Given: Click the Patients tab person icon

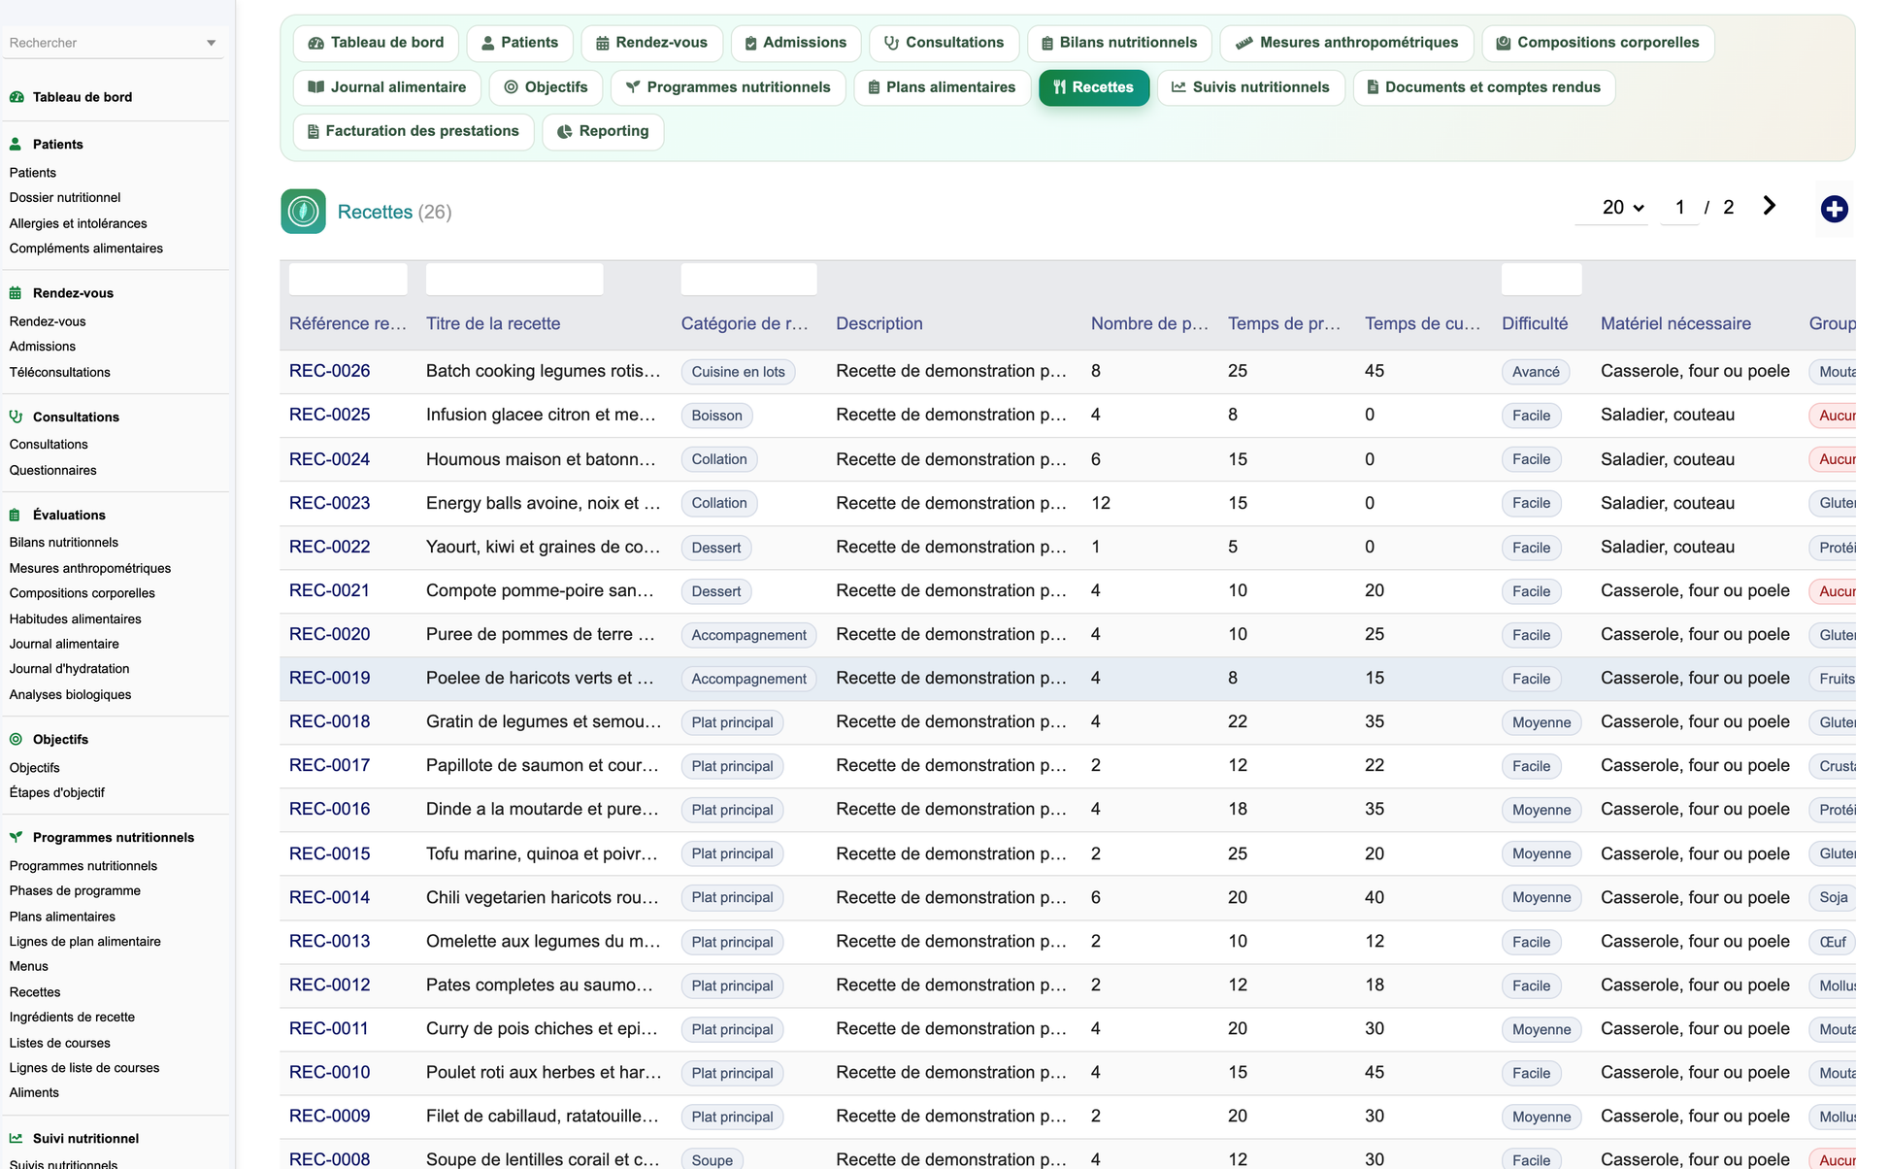Looking at the screenshot, I should 488,43.
